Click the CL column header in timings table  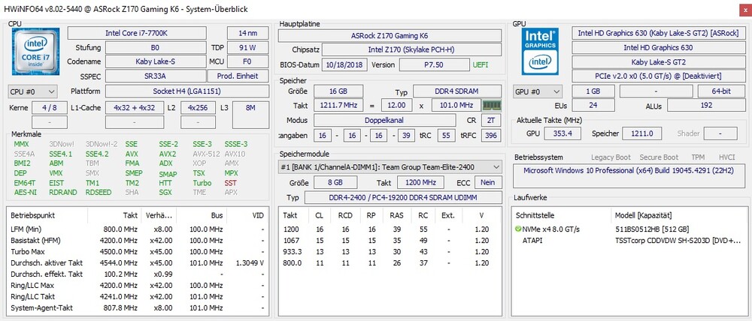[x=319, y=215]
